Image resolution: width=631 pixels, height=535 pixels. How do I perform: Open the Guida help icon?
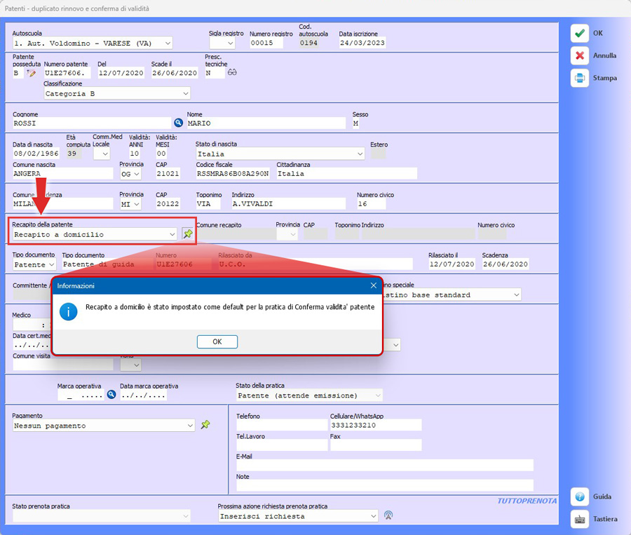point(580,496)
